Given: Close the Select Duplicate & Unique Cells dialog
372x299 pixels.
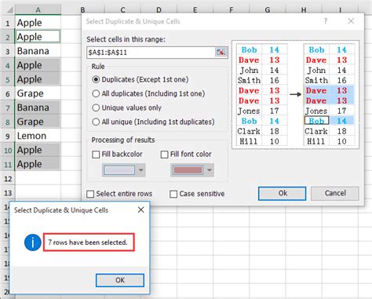Looking at the screenshot, I should [351, 21].
